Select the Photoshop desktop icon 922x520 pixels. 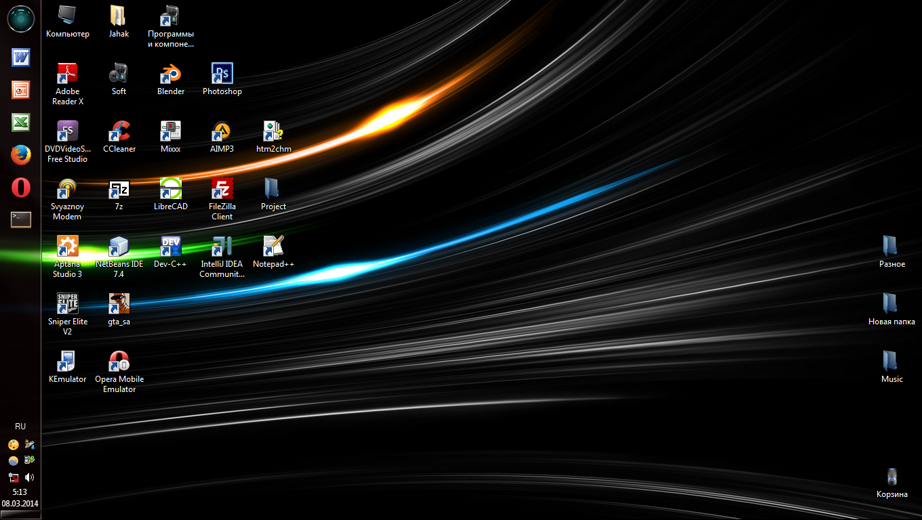pyautogui.click(x=222, y=73)
